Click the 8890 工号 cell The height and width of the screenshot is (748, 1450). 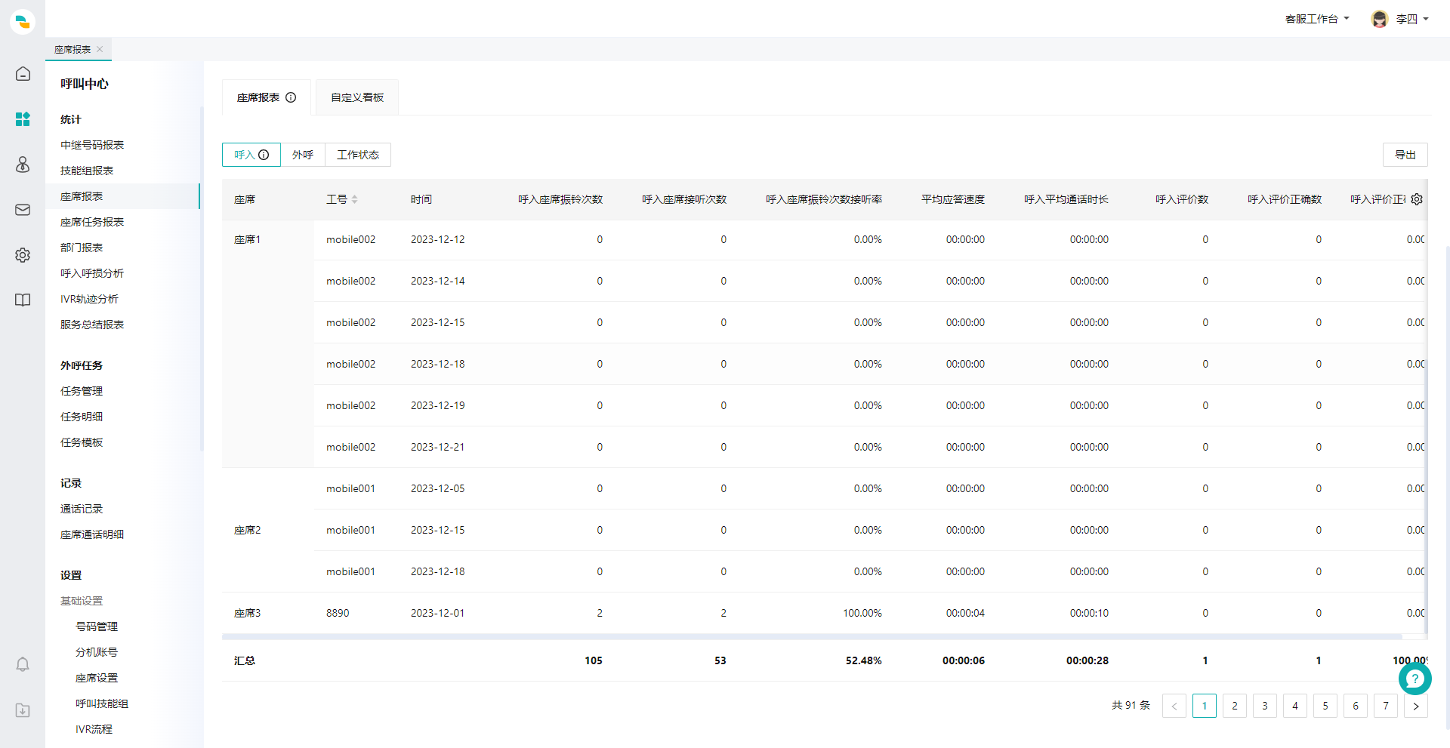338,613
